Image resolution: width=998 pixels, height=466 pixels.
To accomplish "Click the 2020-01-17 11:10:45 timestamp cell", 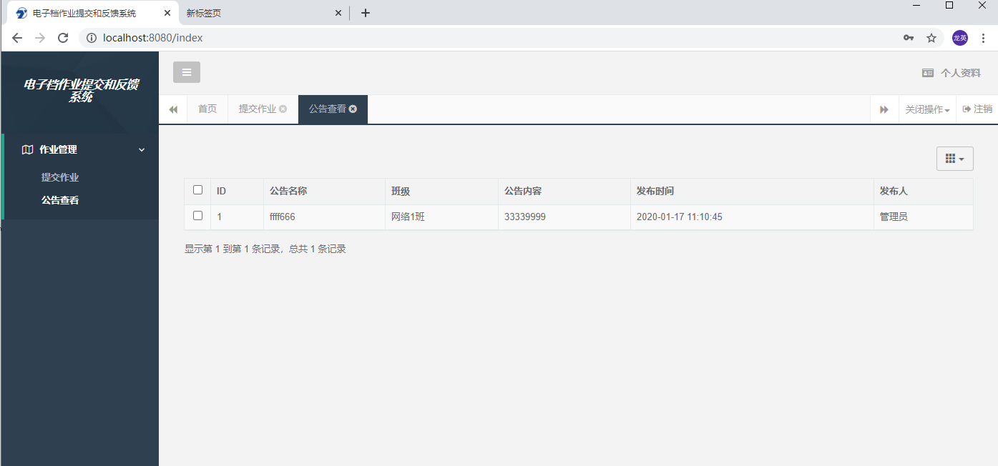I will tap(752, 217).
